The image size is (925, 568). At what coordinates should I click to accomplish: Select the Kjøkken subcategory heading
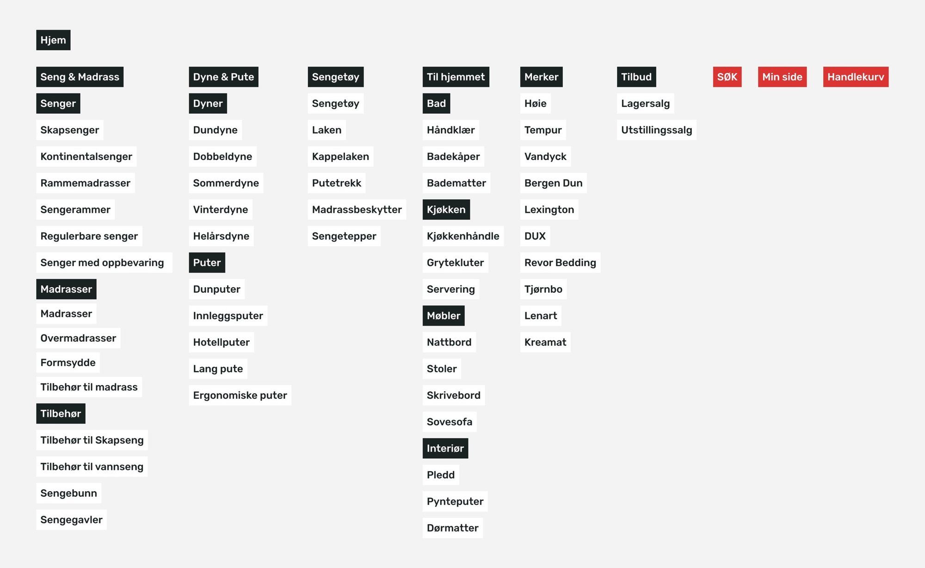(446, 210)
